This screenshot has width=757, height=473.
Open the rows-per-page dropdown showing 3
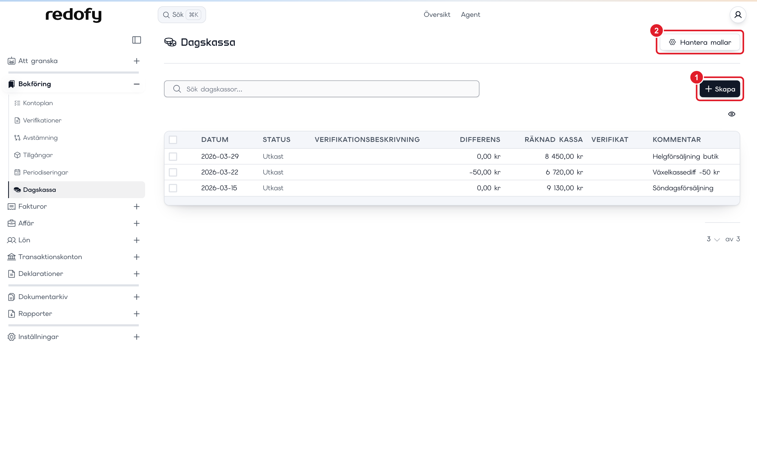[713, 239]
